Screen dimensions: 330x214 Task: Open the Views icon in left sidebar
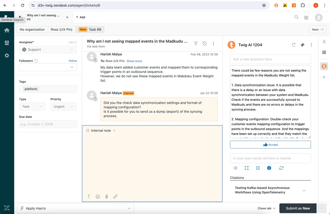click(7, 43)
